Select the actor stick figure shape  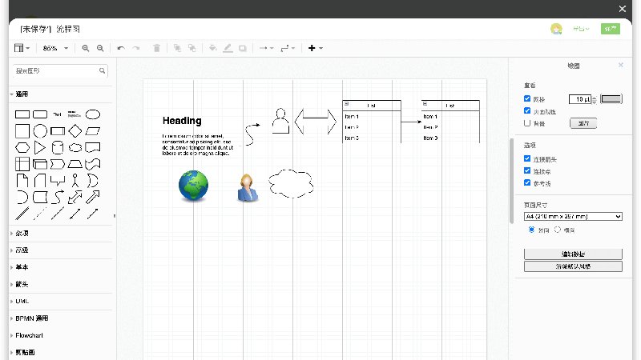coord(75,181)
